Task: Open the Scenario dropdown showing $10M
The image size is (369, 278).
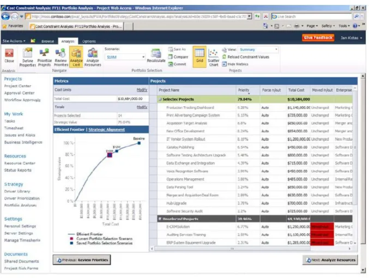Action: click(x=125, y=57)
